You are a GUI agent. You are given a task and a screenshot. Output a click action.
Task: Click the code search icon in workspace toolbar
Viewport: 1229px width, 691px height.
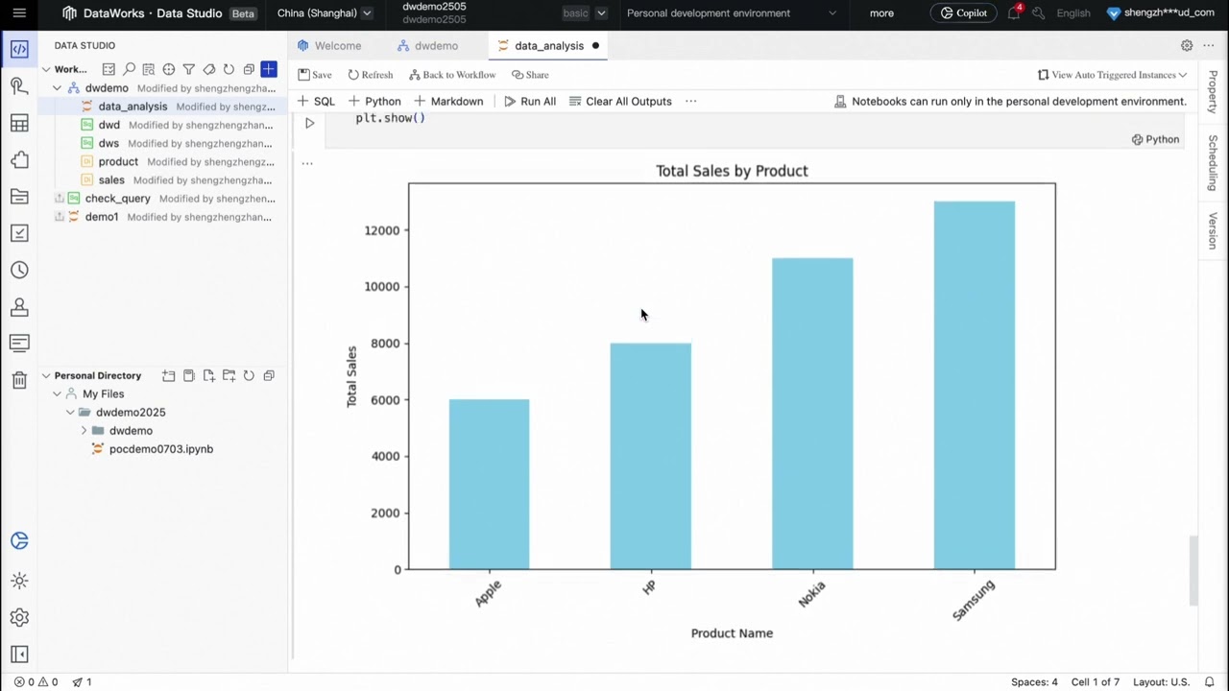tap(149, 69)
